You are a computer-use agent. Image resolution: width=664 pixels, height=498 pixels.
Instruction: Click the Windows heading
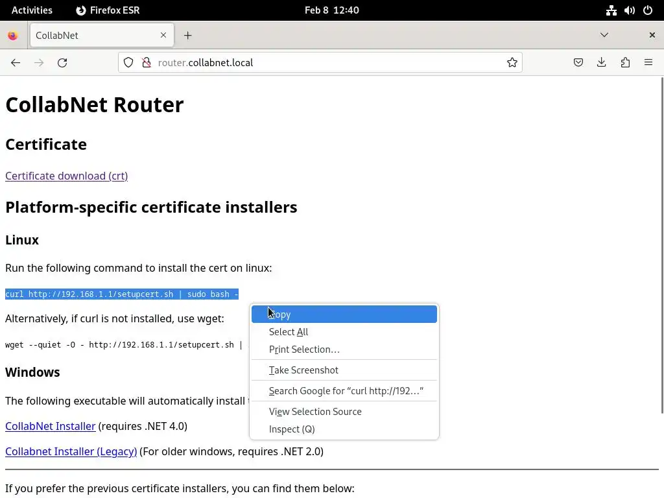(32, 372)
